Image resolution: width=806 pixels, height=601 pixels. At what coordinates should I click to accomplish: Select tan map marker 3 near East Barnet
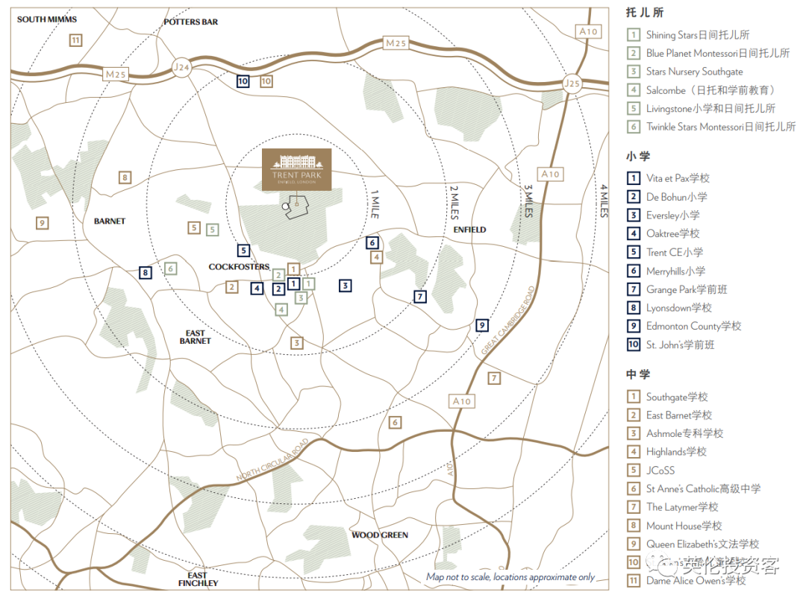click(x=296, y=343)
